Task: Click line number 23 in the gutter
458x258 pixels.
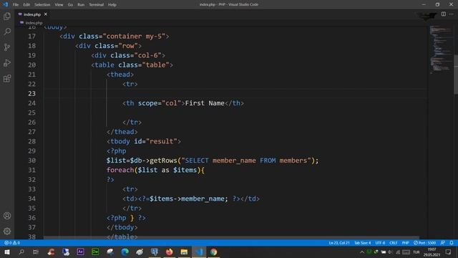Action: 31,94
